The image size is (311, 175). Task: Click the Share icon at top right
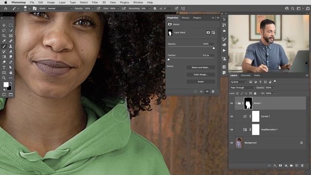[x=308, y=9]
